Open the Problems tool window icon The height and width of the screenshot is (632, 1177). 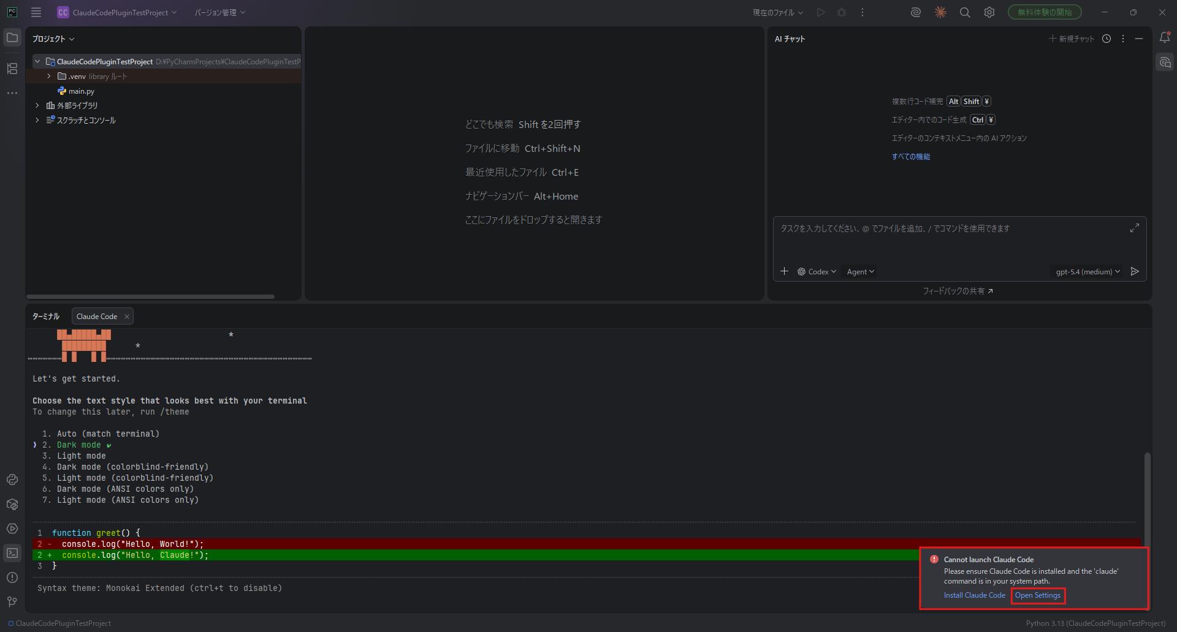coord(12,577)
